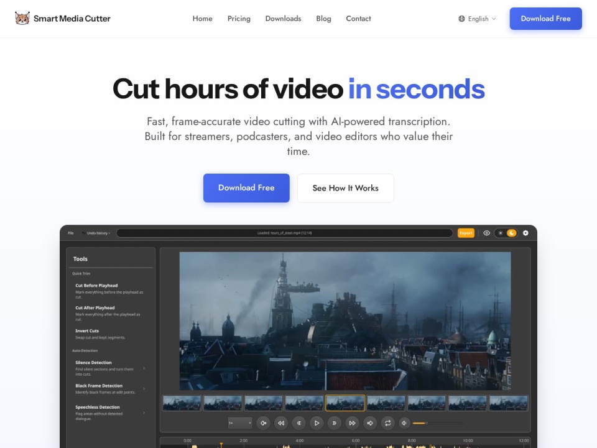Open the Downloads page
Screen dimensions: 597x448
pos(283,19)
